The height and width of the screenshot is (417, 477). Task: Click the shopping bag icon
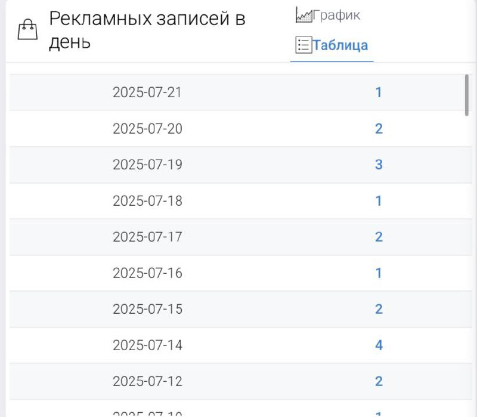[27, 29]
